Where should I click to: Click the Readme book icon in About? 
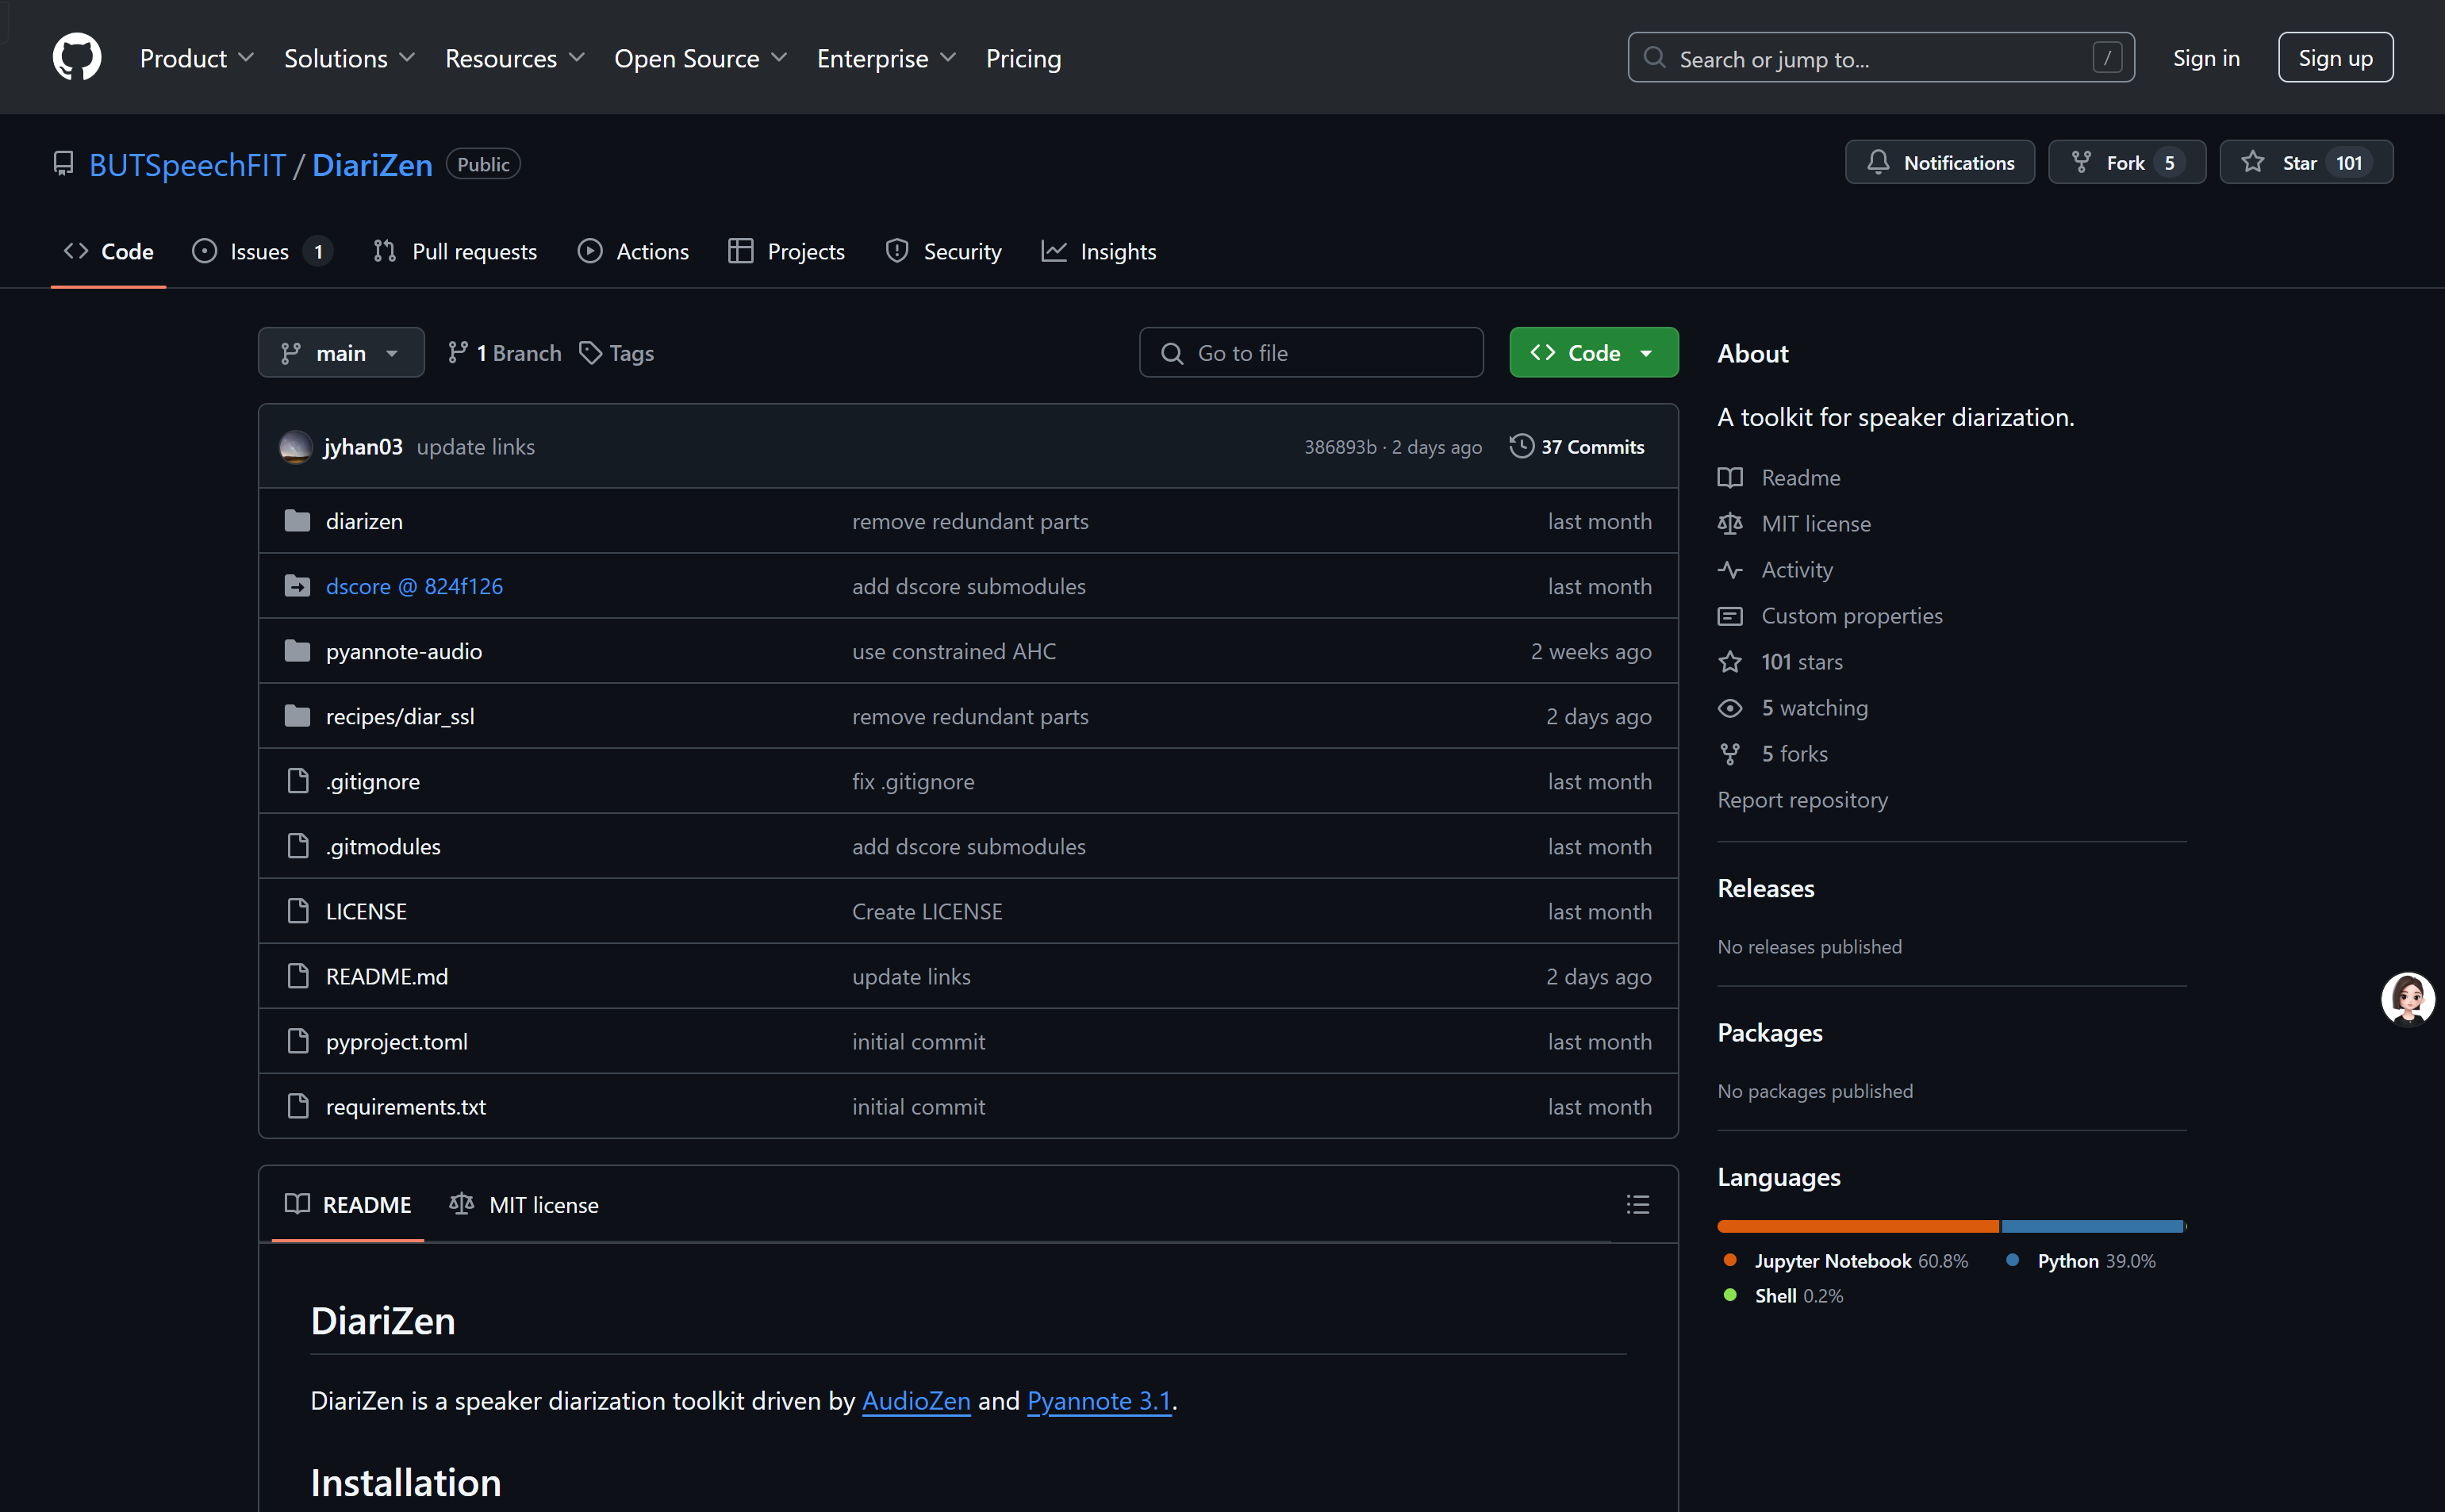tap(1730, 478)
